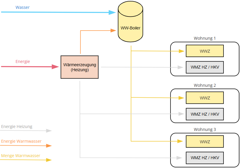Screen dimensions: 240x168
Task: Click the 'Wohnung 2' title
Action: tap(205, 85)
